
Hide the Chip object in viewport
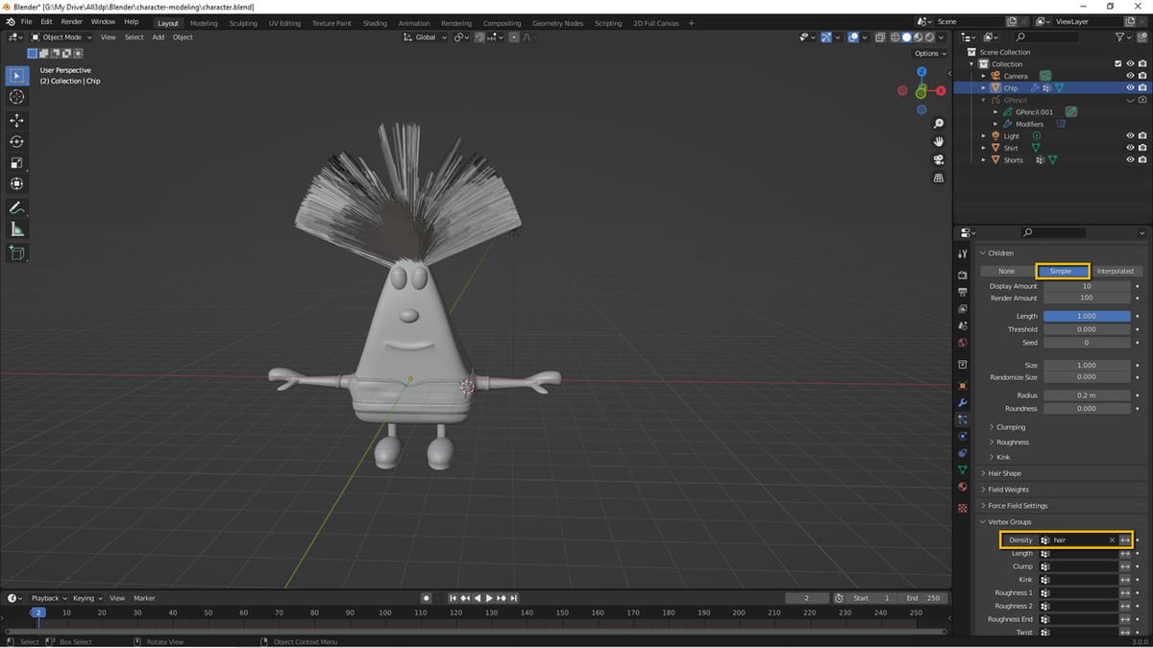[1130, 87]
